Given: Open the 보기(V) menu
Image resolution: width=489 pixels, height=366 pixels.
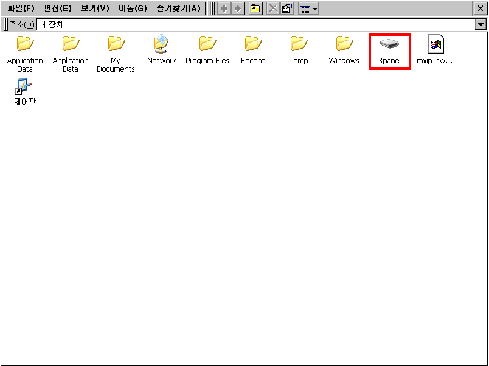Looking at the screenshot, I should click(95, 9).
